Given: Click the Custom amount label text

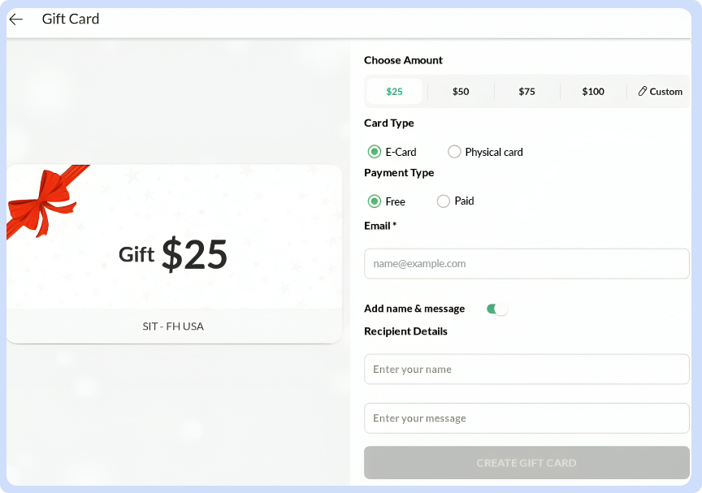Looking at the screenshot, I should [666, 92].
